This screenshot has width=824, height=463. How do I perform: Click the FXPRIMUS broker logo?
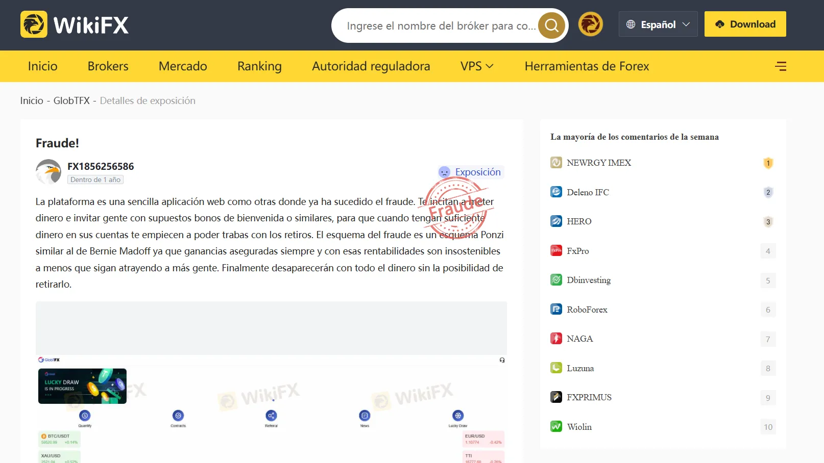click(556, 397)
